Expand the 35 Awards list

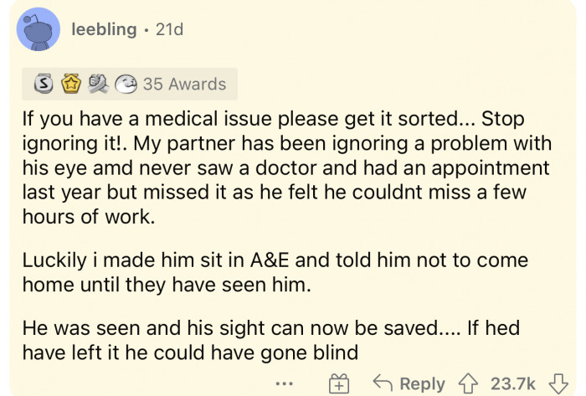(x=184, y=84)
